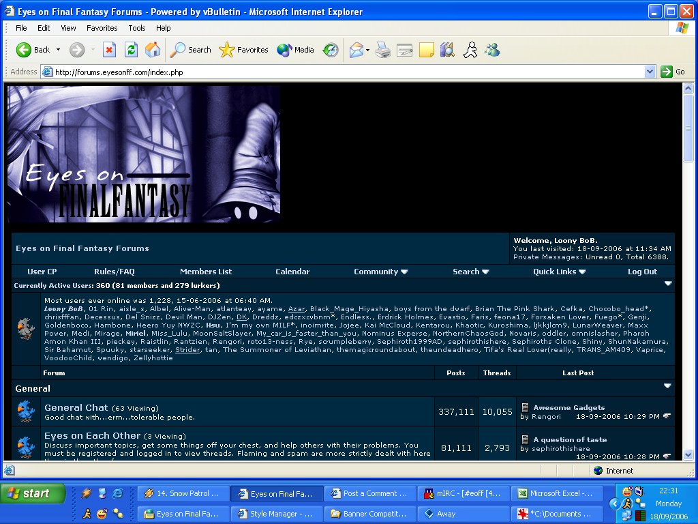Switch to the Post a Comment taskbar window
Screen dimensions: 698x524
click(x=370, y=493)
